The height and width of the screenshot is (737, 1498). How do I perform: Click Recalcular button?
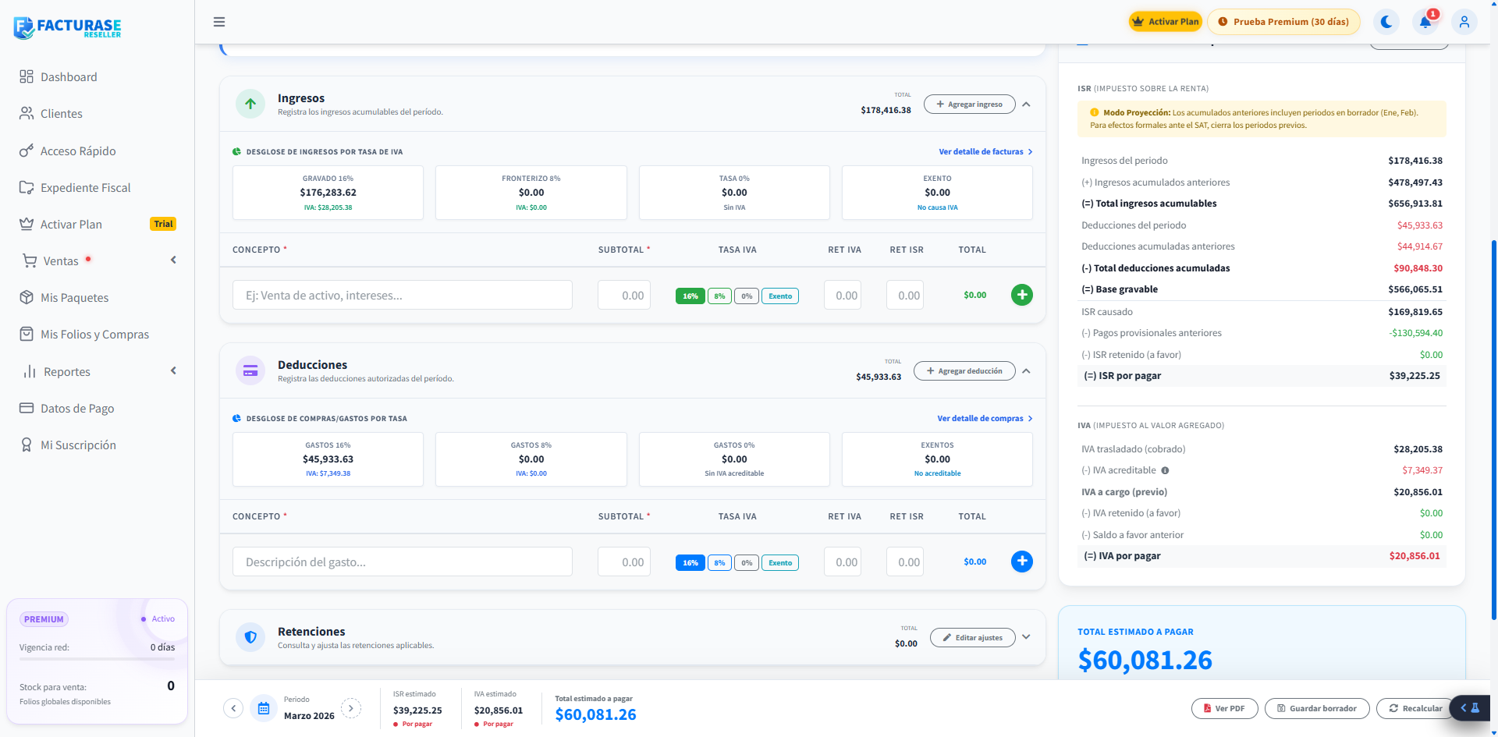1416,708
